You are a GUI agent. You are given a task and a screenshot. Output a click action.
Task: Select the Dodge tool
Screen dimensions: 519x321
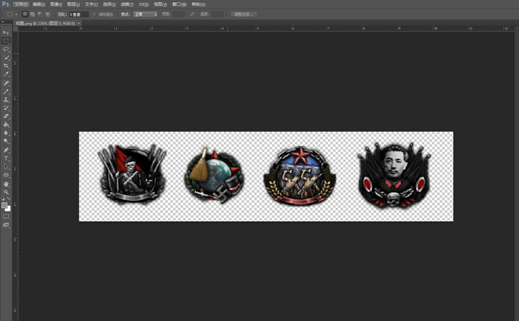point(6,141)
